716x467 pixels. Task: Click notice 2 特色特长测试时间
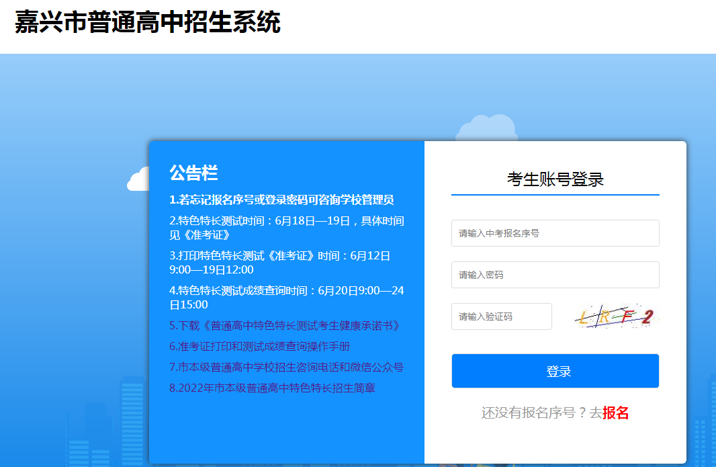coord(287,228)
